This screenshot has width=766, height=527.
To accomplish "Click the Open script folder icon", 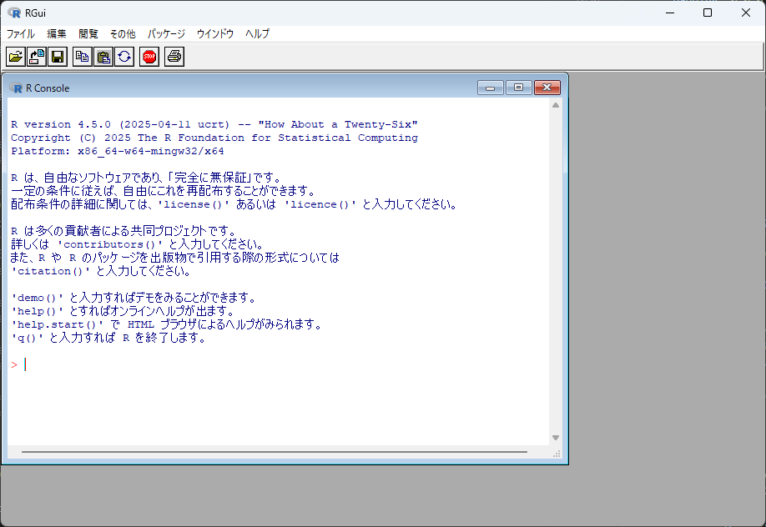I will [x=16, y=57].
